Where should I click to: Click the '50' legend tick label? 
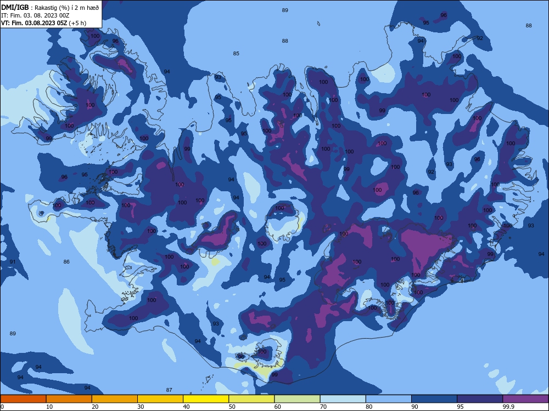coord(232,407)
